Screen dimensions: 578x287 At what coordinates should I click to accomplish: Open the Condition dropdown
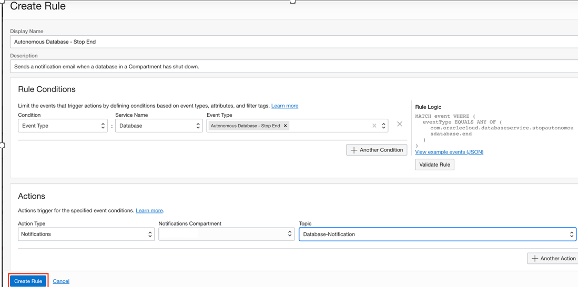[x=63, y=126]
